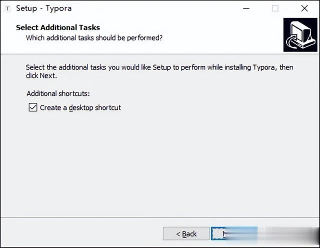
Task: Uncheck the desktop shortcut checkbox
Action: click(33, 107)
